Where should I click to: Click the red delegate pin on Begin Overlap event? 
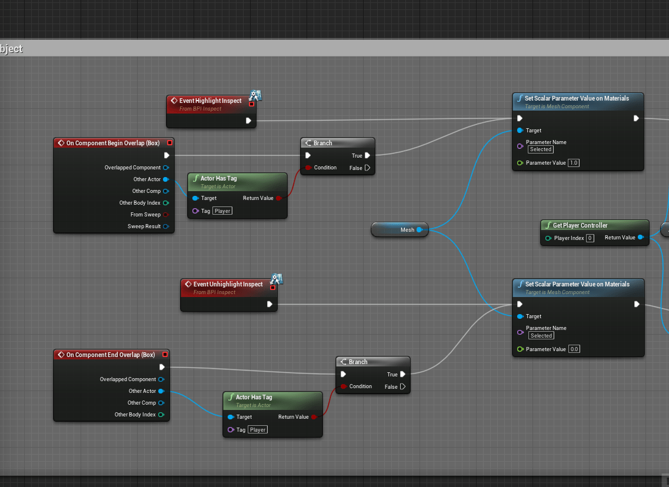click(x=169, y=143)
